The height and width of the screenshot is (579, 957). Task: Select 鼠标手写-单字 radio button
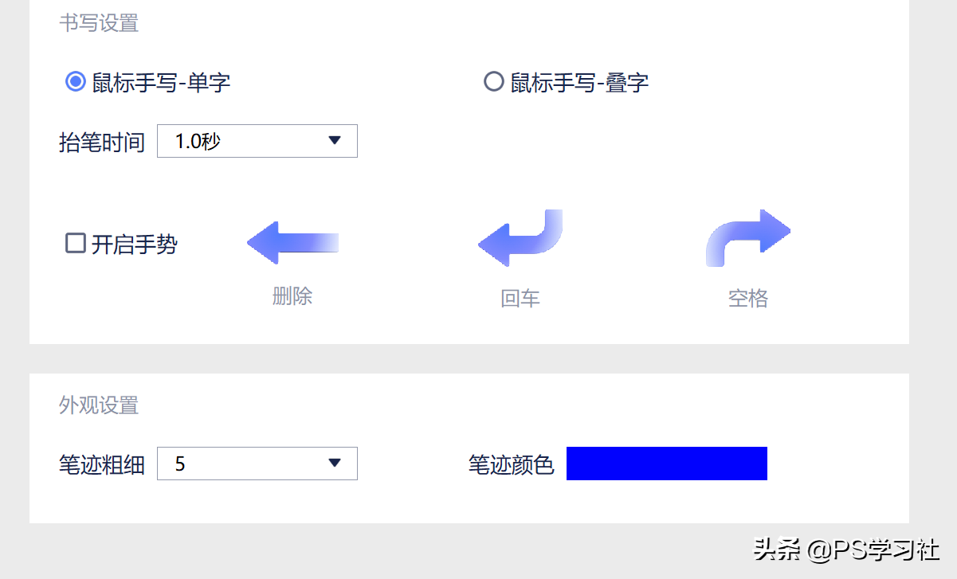coord(75,81)
